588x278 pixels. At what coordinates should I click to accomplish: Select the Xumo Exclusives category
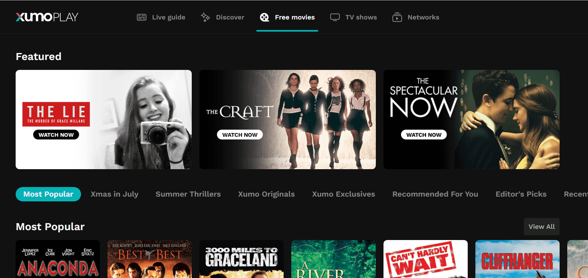pyautogui.click(x=344, y=194)
